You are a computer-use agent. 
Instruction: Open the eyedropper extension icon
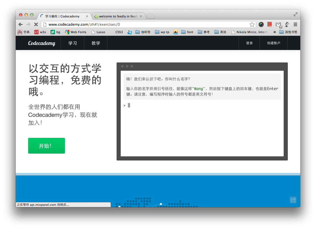click(x=287, y=24)
